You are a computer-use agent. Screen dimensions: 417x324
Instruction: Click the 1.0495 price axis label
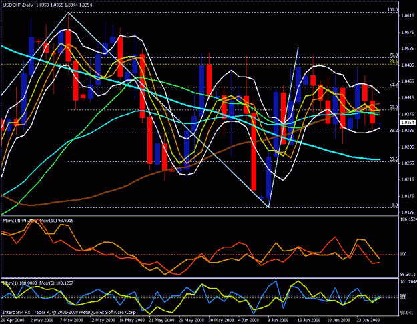(x=407, y=65)
